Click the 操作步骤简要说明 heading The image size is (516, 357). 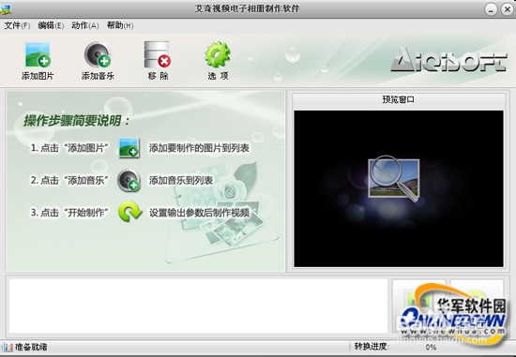point(76,121)
